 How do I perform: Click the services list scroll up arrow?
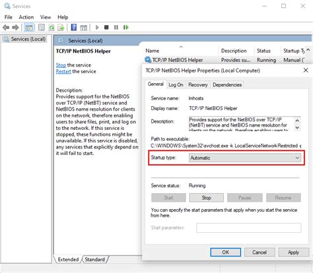point(308,50)
